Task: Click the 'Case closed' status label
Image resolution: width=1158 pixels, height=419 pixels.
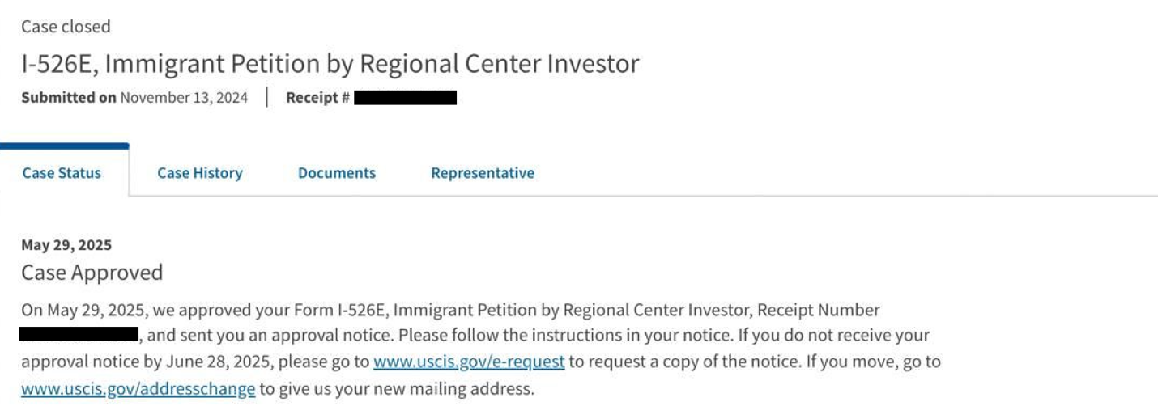Action: (x=66, y=27)
